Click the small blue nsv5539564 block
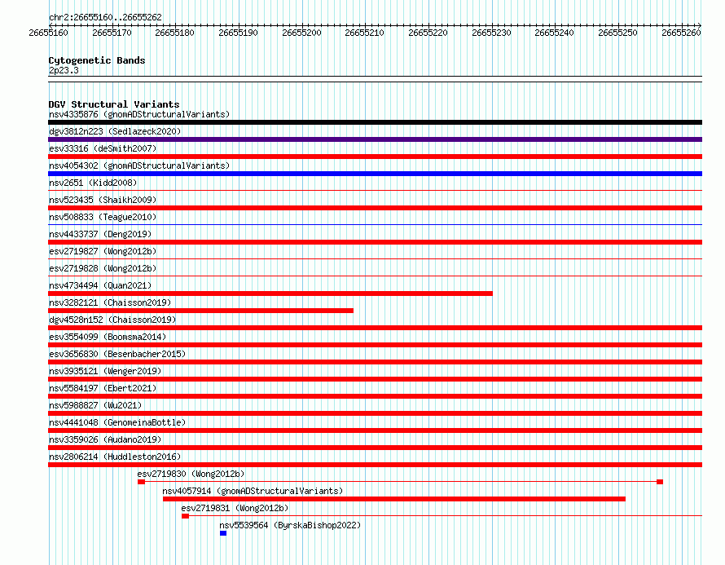 [x=223, y=533]
